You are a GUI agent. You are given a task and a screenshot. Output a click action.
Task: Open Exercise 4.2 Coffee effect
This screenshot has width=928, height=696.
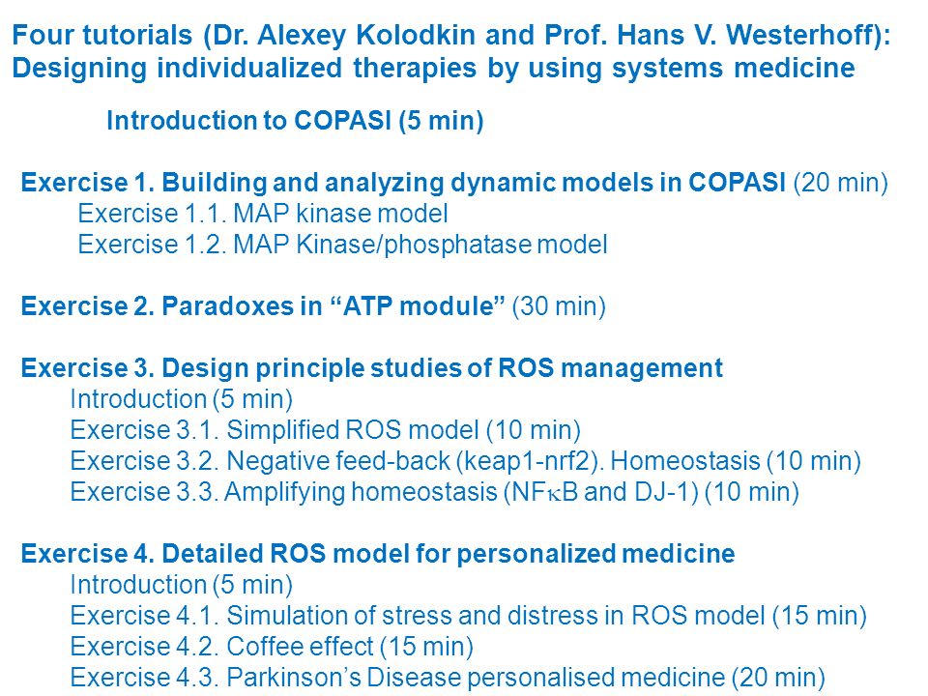coord(272,647)
